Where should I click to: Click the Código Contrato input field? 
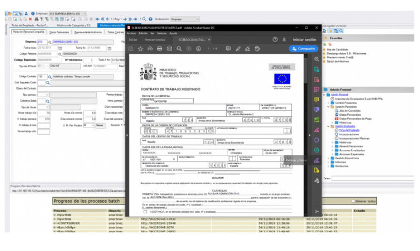click(x=42, y=77)
